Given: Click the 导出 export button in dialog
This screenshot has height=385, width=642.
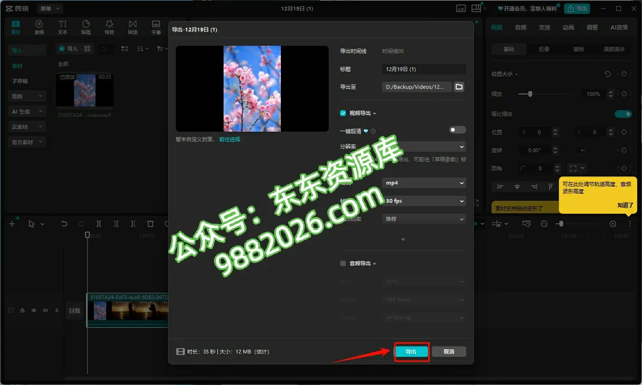Looking at the screenshot, I should tap(411, 352).
